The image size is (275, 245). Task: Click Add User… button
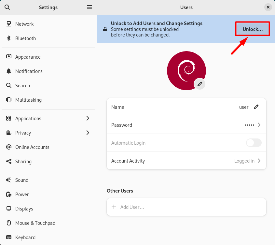click(186, 207)
